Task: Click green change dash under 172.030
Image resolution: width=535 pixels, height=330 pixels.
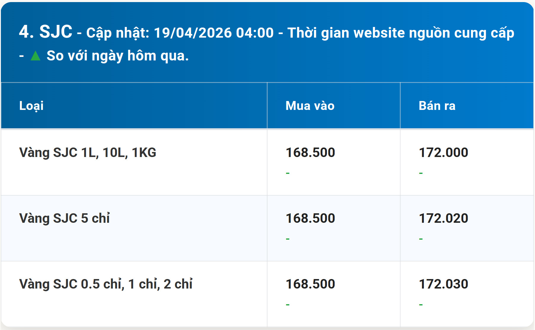Action: click(421, 305)
